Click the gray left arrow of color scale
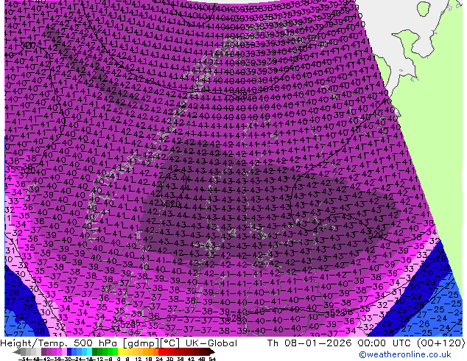Image resolution: width=467 pixels, height=361 pixels. click(17, 351)
